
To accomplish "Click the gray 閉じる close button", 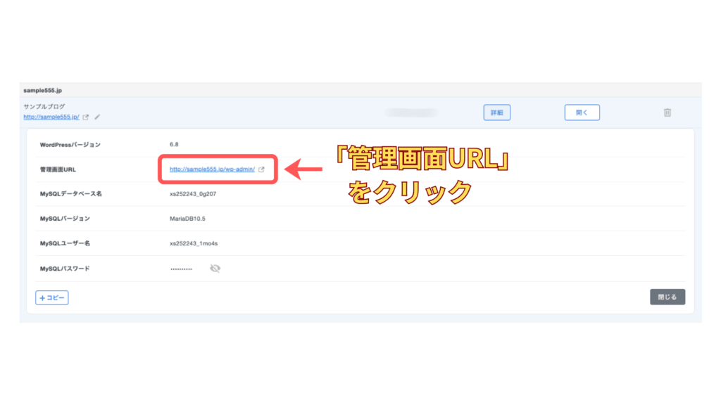I will (667, 297).
